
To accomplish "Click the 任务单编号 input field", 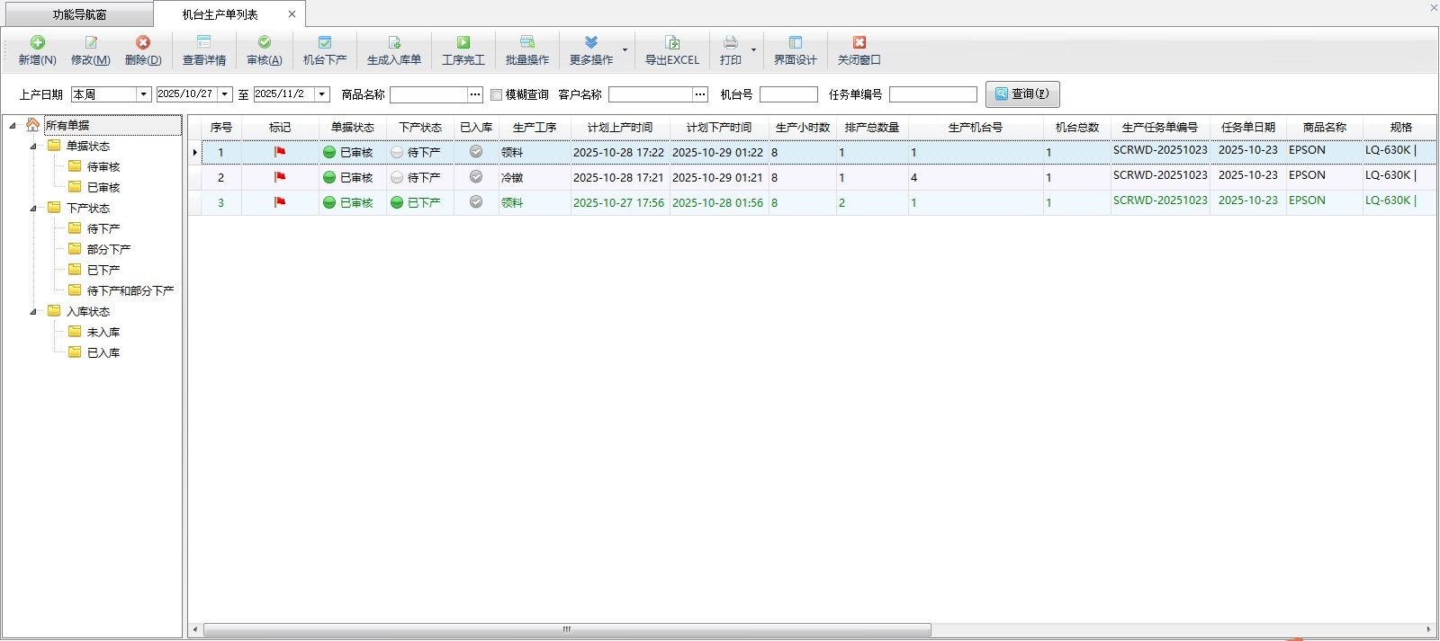I will (x=932, y=94).
